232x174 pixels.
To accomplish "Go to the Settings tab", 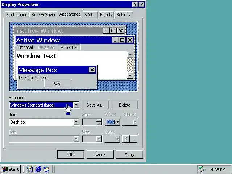I will (123, 15).
